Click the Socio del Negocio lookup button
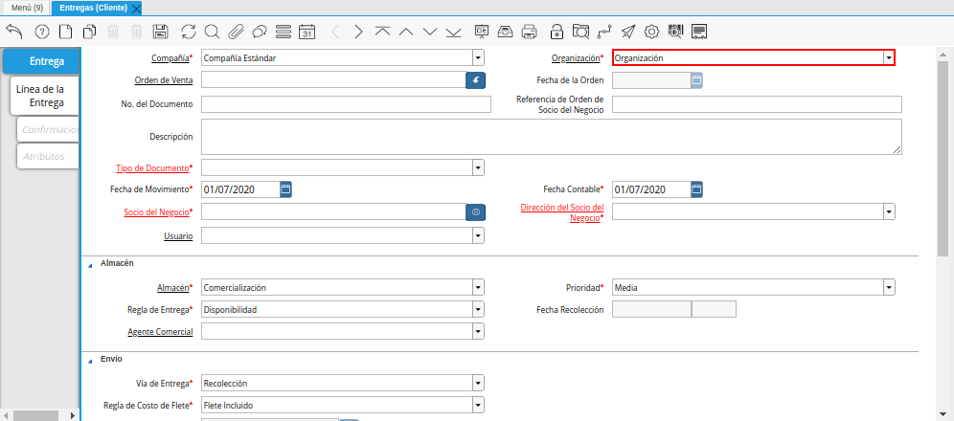This screenshot has height=421, width=954. 476,211
